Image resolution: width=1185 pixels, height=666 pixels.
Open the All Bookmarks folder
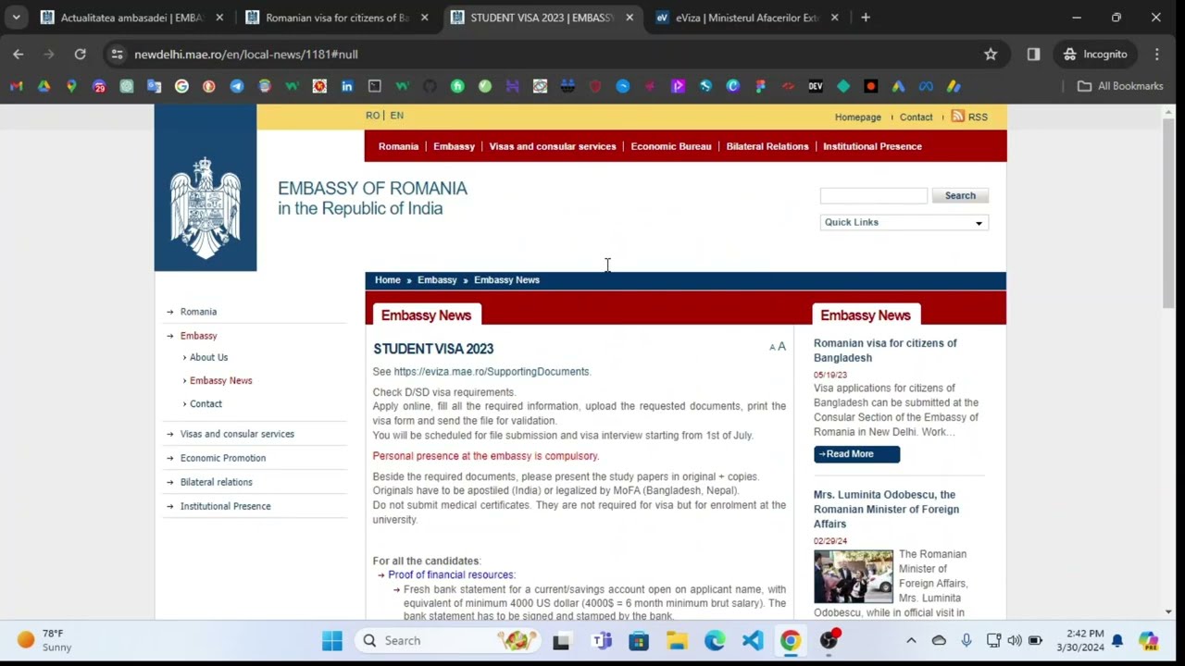pyautogui.click(x=1120, y=86)
